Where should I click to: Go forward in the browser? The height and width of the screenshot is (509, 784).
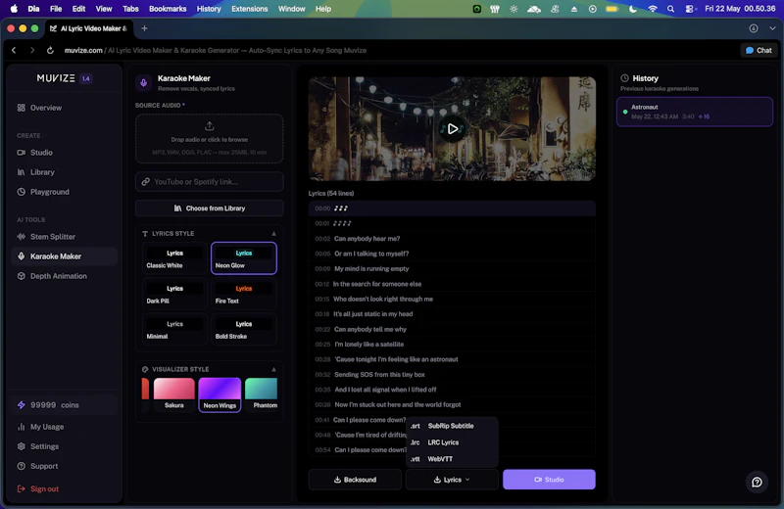coord(32,51)
